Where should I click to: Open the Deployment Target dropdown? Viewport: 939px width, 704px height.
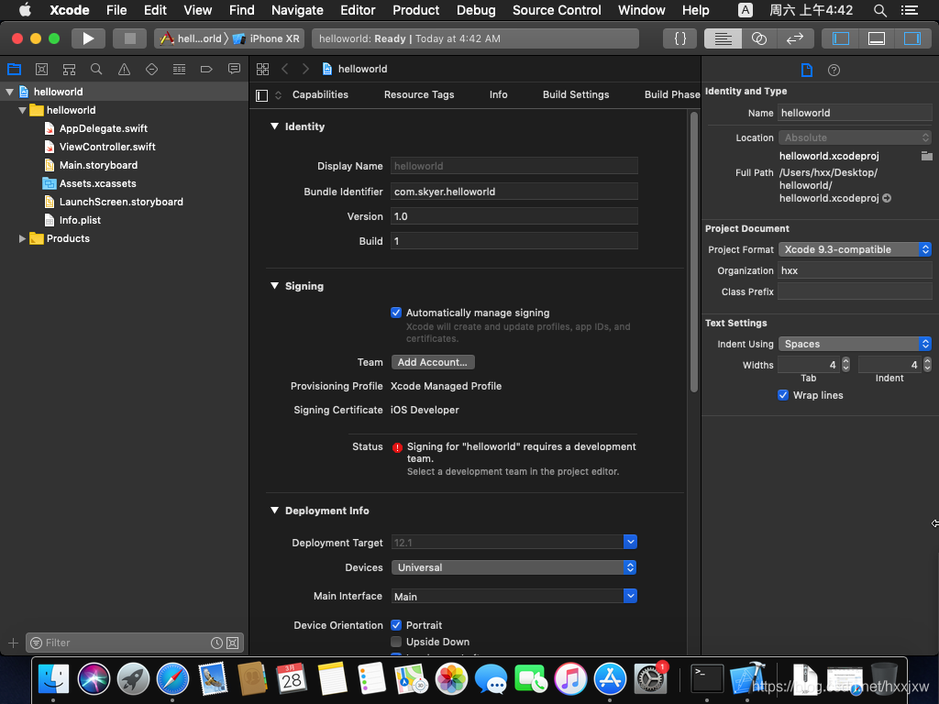click(x=630, y=542)
